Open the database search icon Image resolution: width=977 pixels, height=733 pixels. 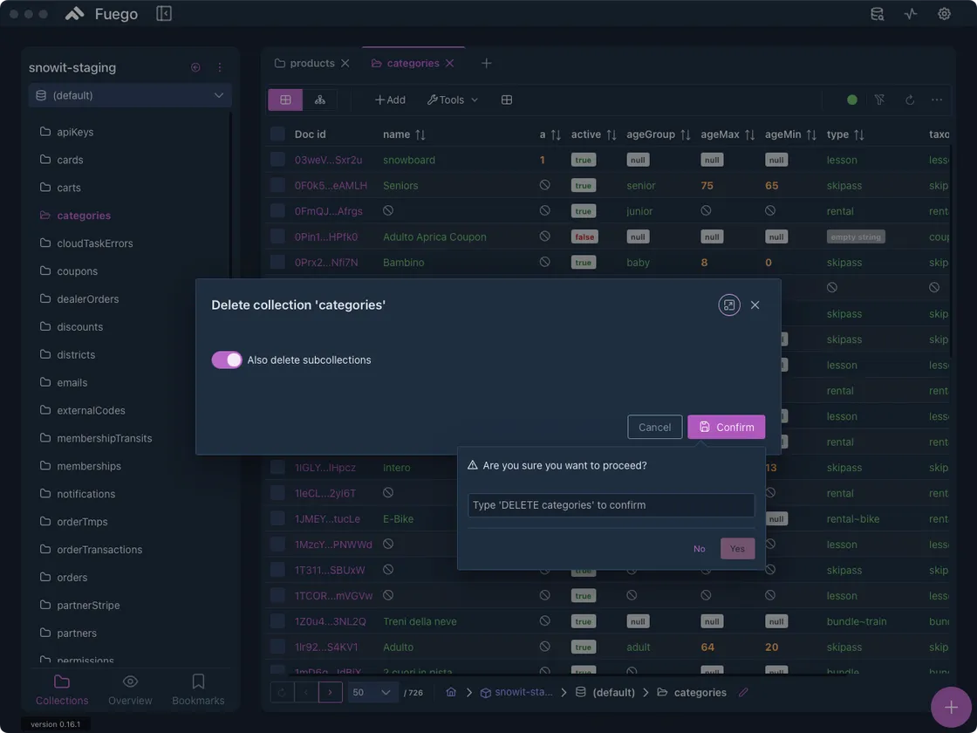[x=878, y=14]
